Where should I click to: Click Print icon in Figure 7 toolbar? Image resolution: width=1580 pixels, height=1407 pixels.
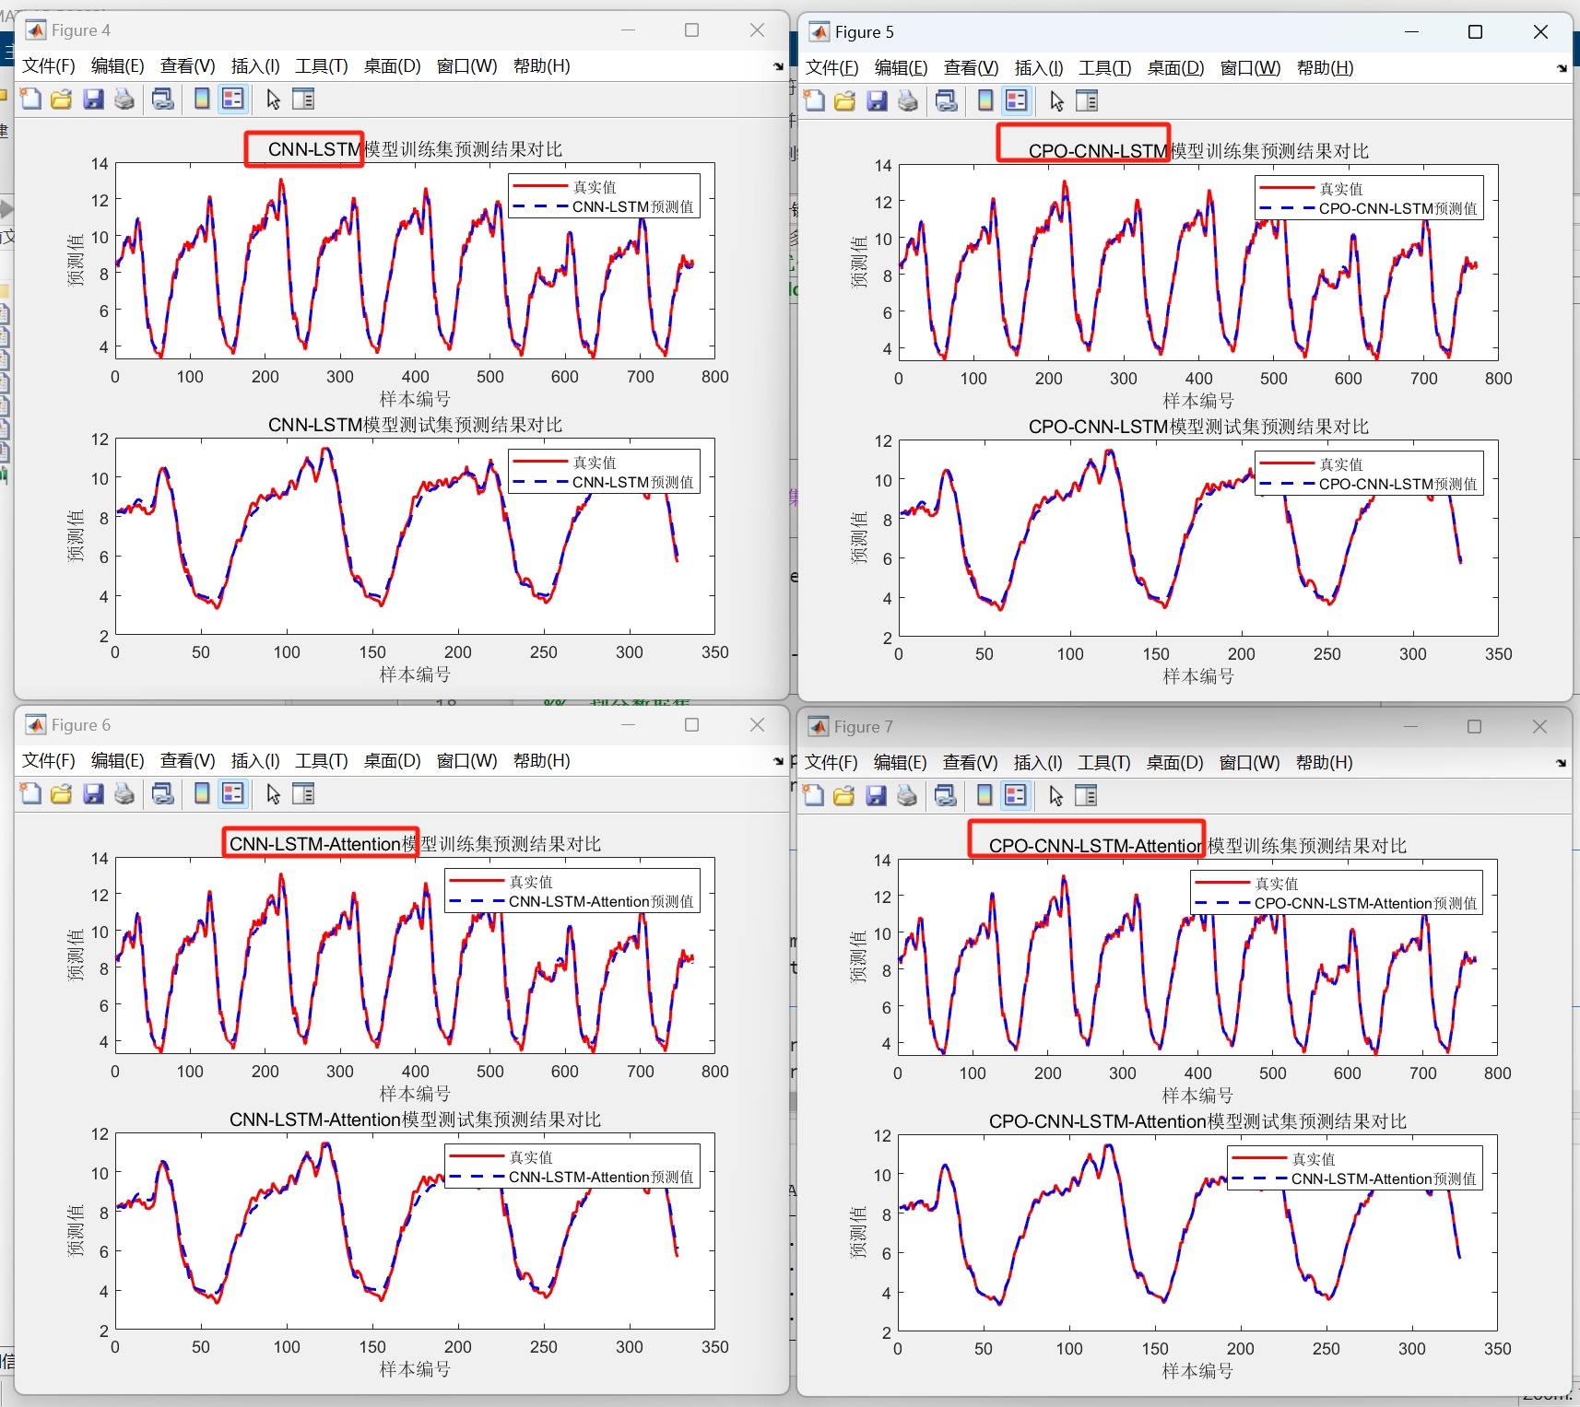tap(907, 795)
